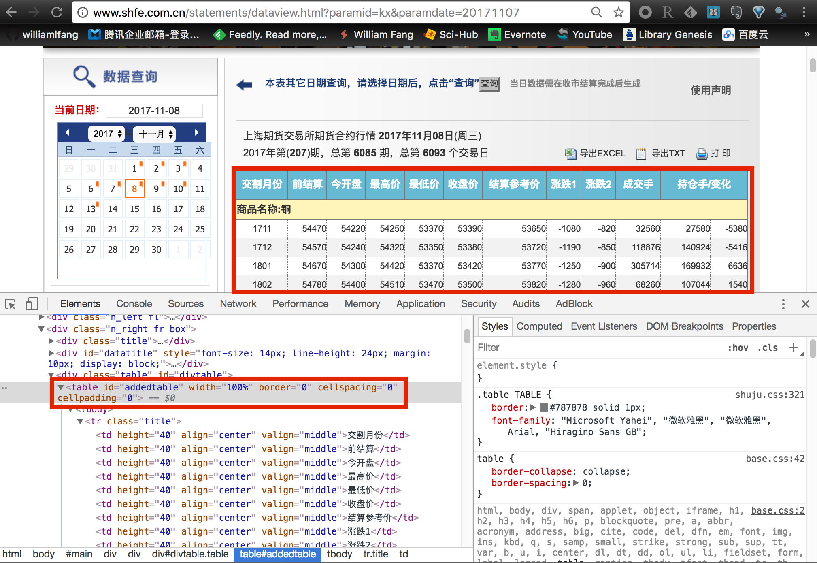Image resolution: width=817 pixels, height=563 pixels.
Task: Switch to the Console tab
Action: point(134,304)
